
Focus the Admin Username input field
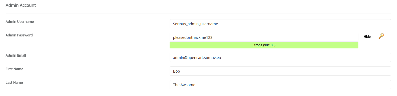coord(280,24)
